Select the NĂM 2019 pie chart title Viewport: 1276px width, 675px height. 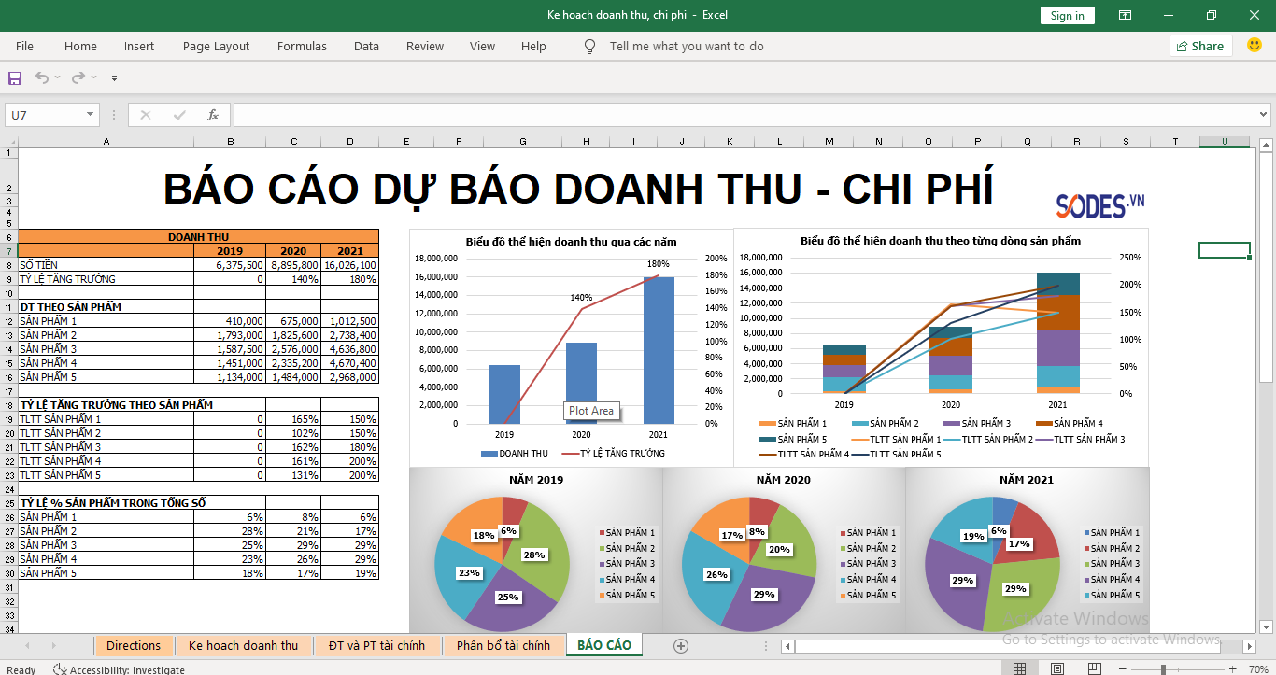(536, 480)
